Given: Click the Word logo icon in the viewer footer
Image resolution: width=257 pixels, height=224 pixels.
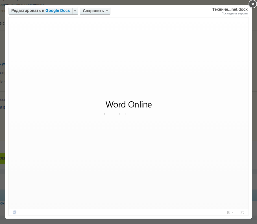Looking at the screenshot, I should tap(15, 212).
